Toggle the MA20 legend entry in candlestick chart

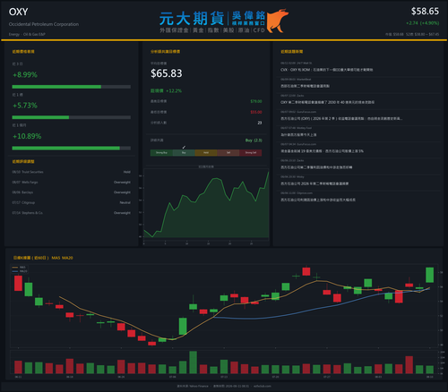(x=20, y=271)
